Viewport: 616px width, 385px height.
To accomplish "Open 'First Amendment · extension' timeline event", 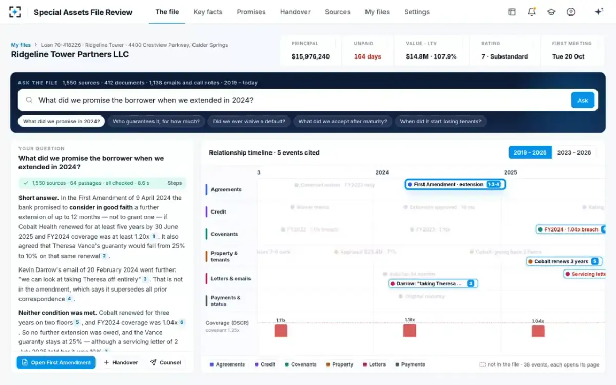I will pyautogui.click(x=455, y=184).
